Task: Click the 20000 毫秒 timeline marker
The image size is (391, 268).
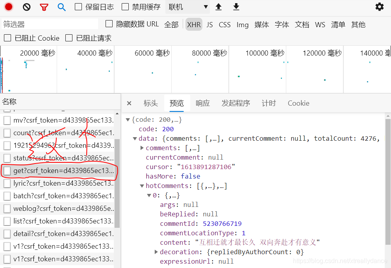Action: click(x=37, y=53)
